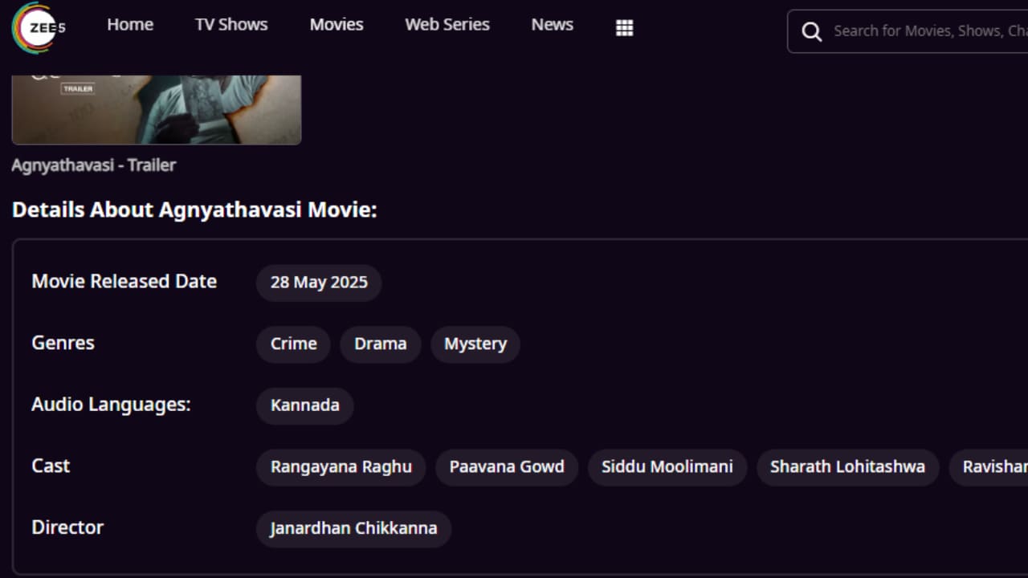The height and width of the screenshot is (578, 1028).
Task: Open the apps grid menu icon
Action: (624, 28)
